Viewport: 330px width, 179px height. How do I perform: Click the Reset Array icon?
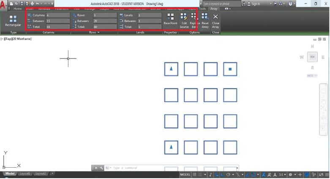coord(205,20)
